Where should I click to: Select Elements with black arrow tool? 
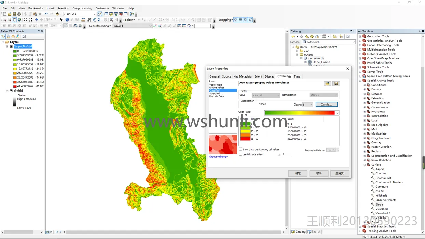[61, 20]
